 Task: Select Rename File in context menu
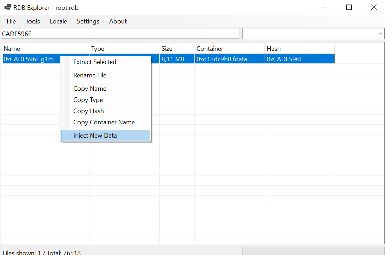(x=106, y=75)
